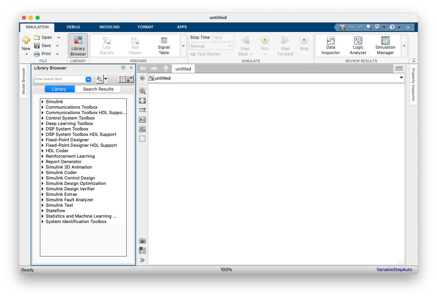Select Deep Learning Toolbox in library tree
Viewport: 437px width, 299px height.
point(69,123)
